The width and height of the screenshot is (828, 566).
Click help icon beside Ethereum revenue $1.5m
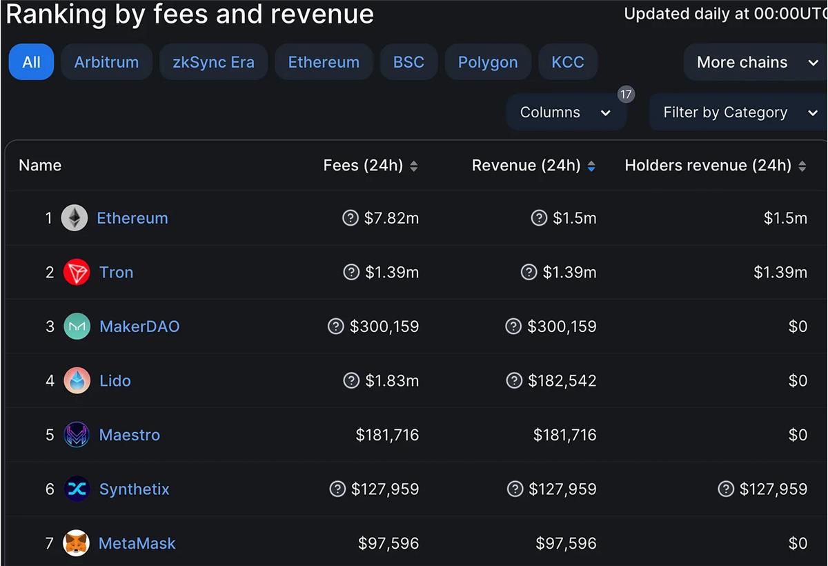pyautogui.click(x=539, y=218)
